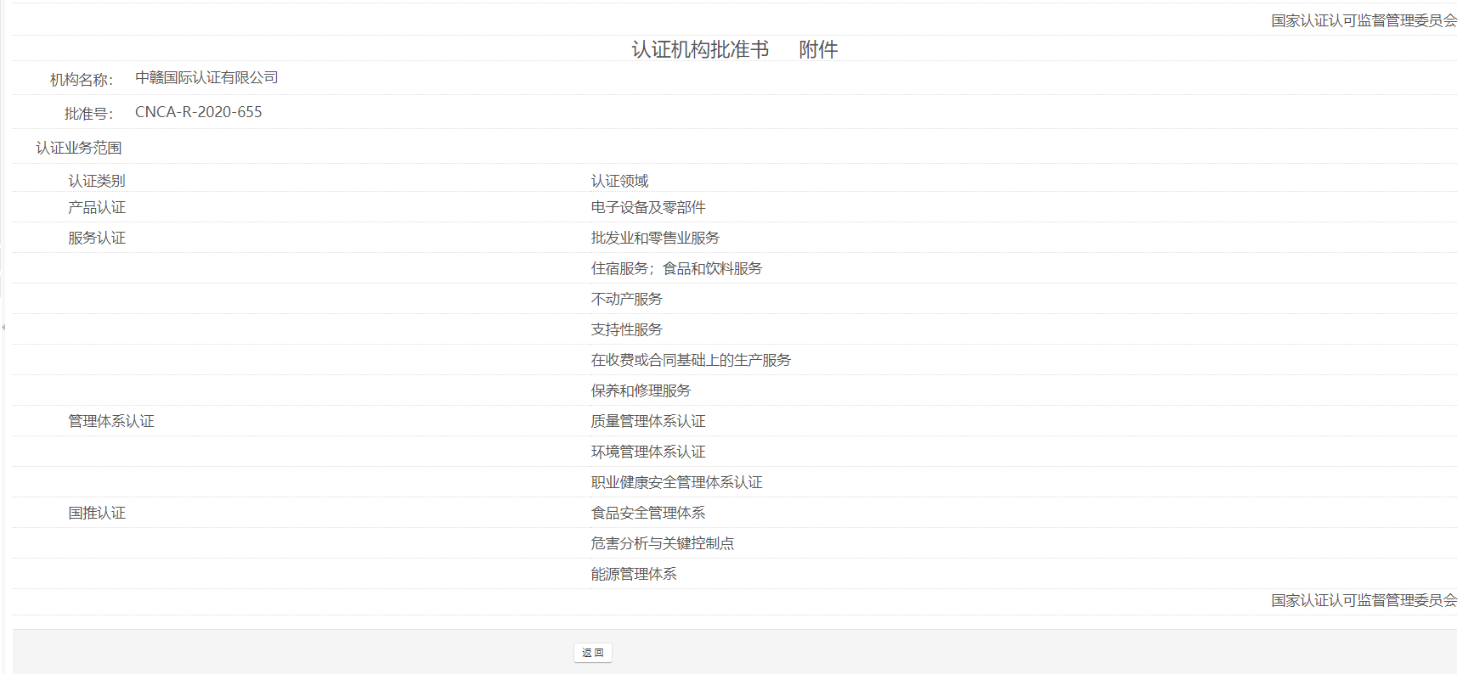Click the institution name 中赣国际认证有限公司

tap(206, 78)
